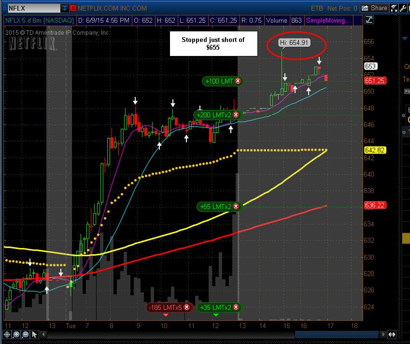The height and width of the screenshot is (344, 410).
Task: Click the NFLX 5 d 8m [NASDAQ] label
Action: click(x=39, y=20)
